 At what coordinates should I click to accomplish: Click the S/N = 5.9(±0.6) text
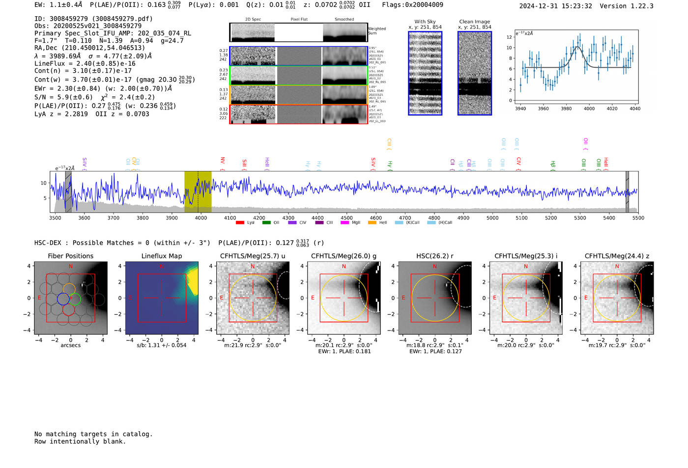63,97
